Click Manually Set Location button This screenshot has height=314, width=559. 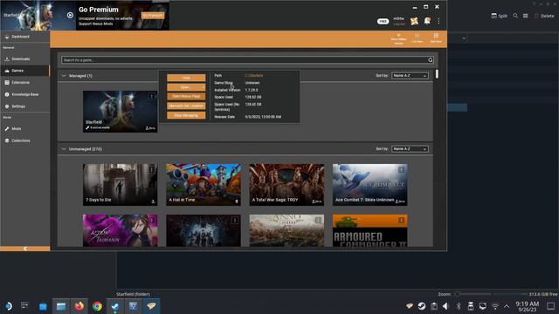[186, 106]
